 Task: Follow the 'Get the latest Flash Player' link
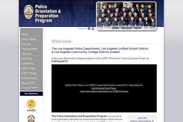click(104, 88)
